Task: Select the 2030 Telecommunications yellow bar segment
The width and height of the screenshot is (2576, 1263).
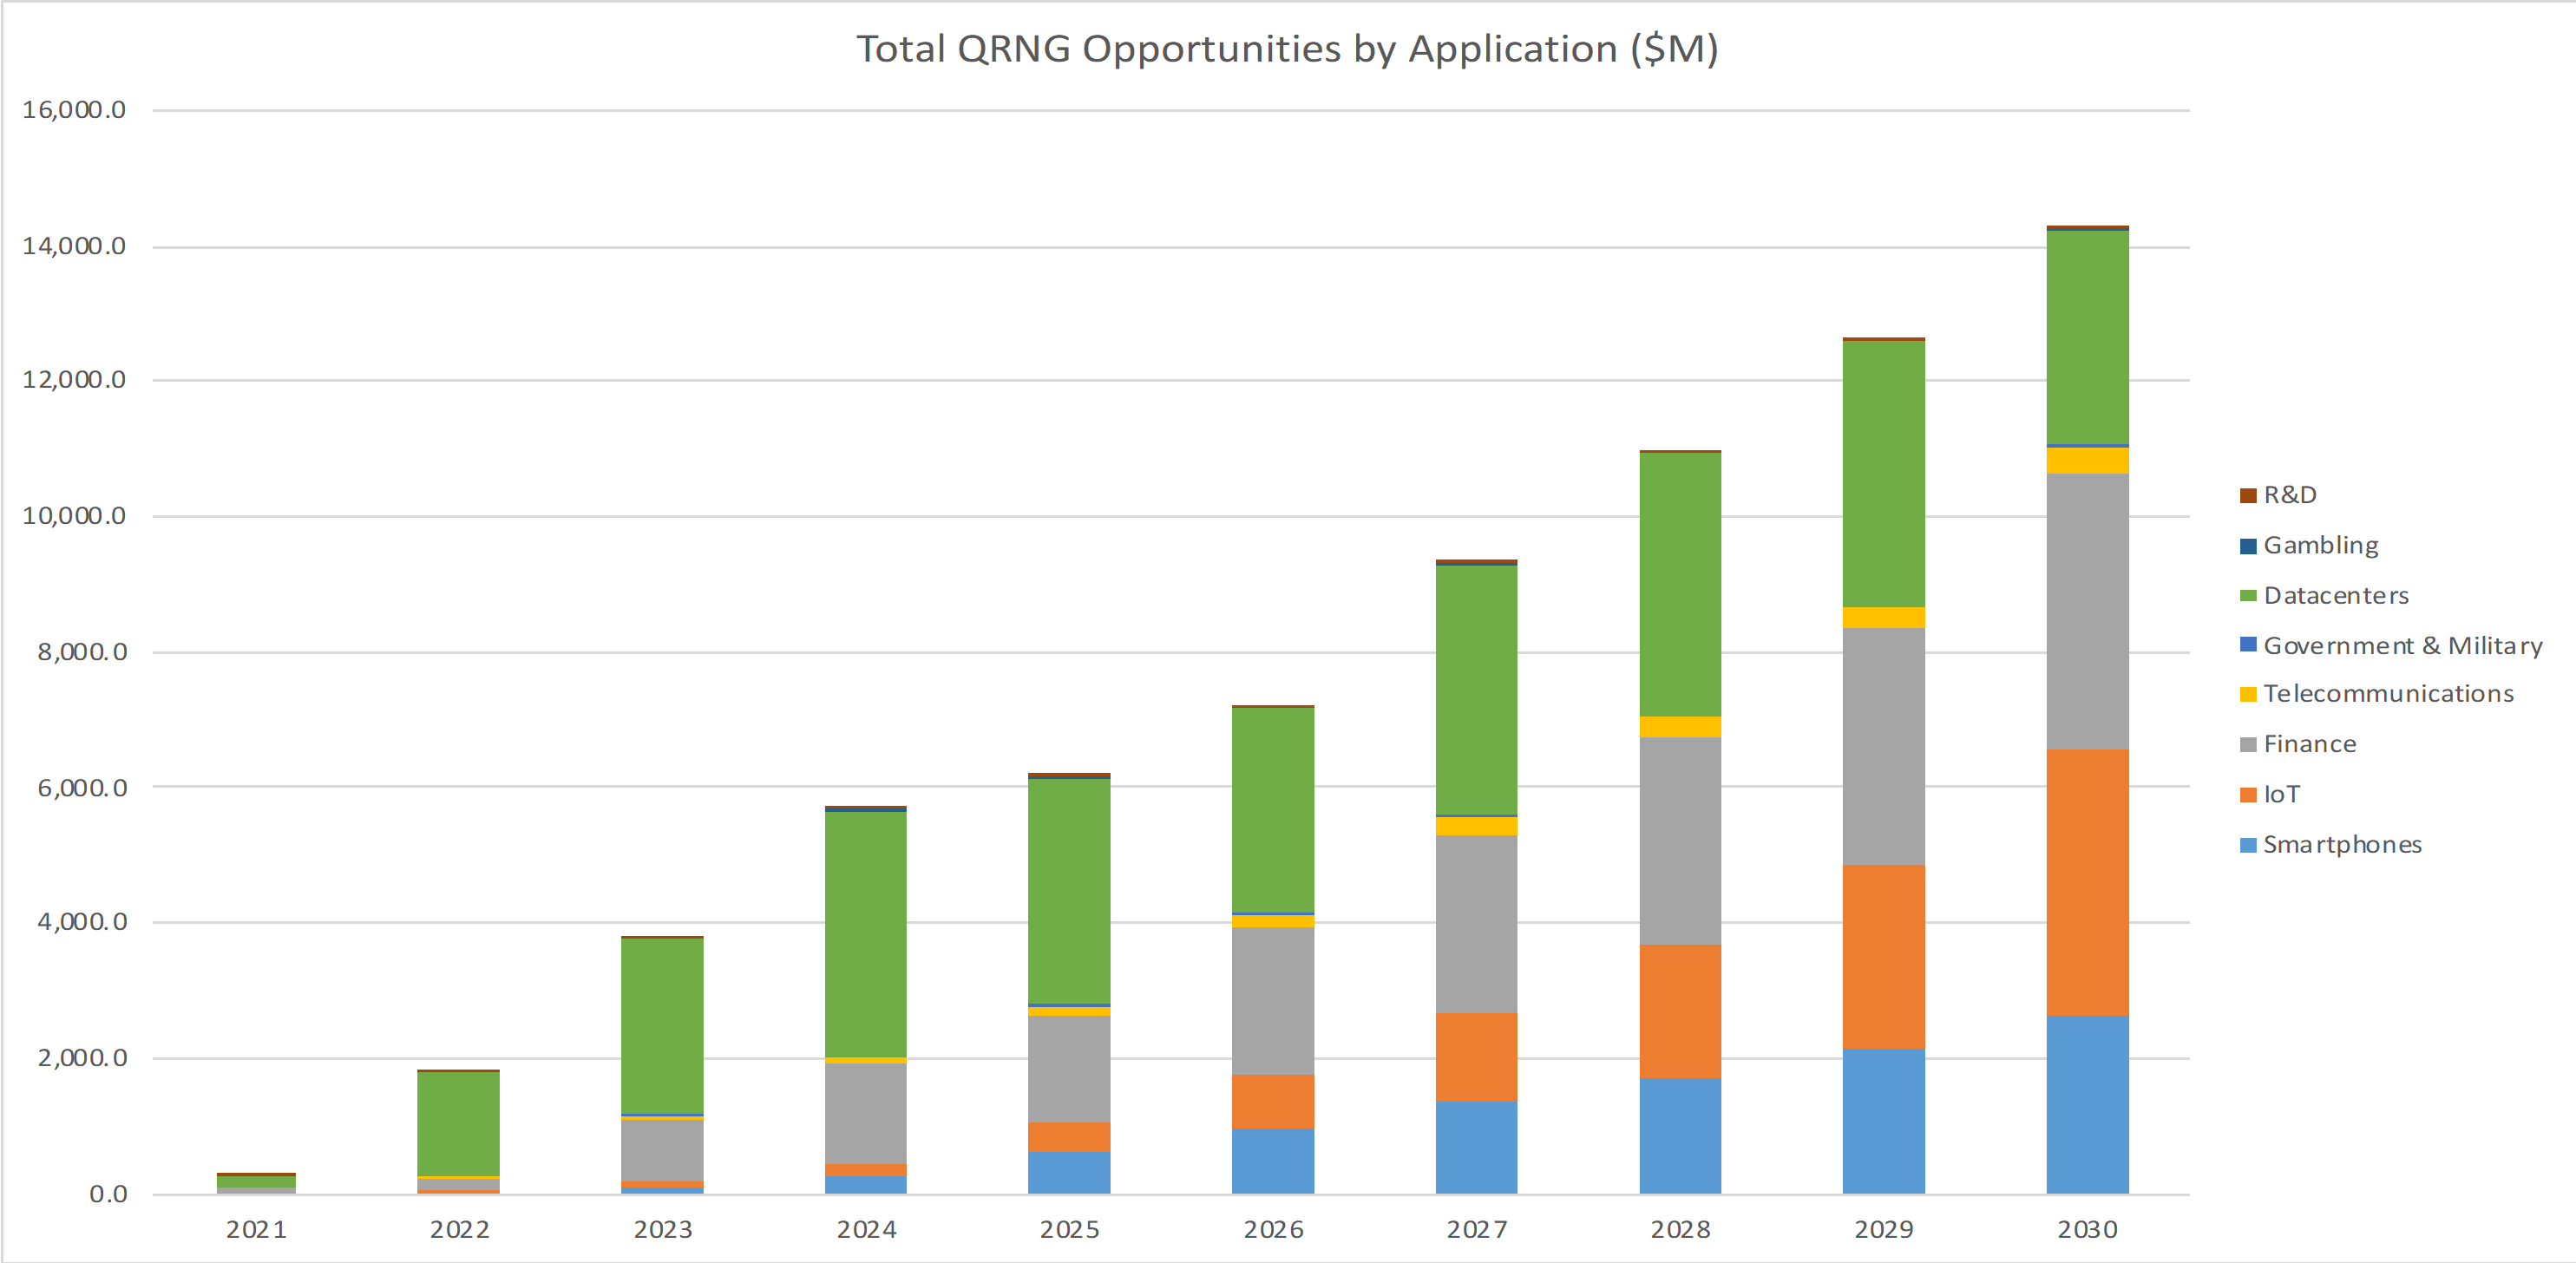Action: [x=2087, y=461]
